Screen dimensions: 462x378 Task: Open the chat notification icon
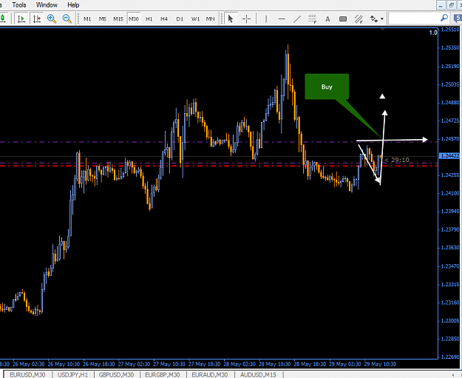click(458, 18)
